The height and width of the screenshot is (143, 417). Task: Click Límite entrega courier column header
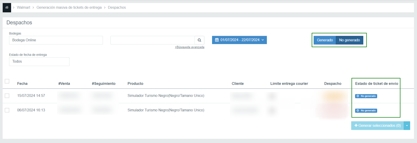tap(289, 83)
